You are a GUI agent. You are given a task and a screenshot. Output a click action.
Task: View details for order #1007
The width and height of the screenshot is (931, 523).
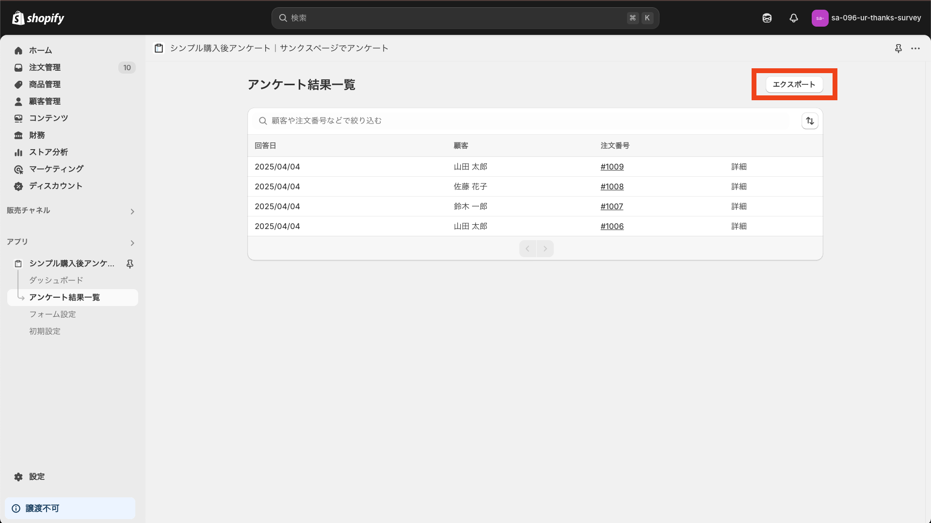point(738,206)
